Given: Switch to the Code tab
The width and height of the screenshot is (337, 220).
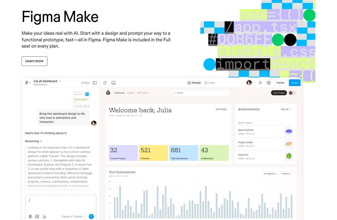Looking at the screenshot, I should (209, 83).
